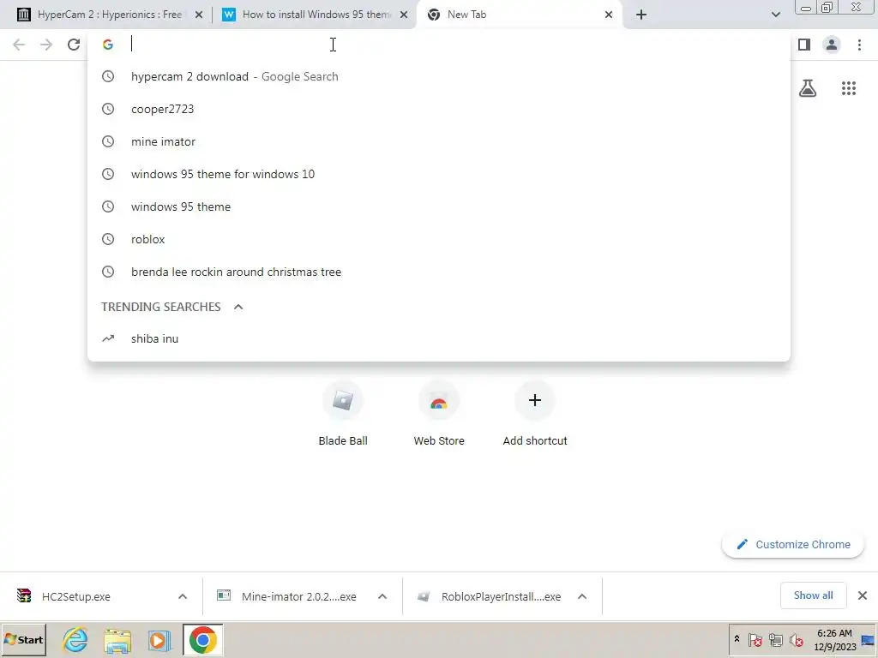
Task: Switch to the HyperCam 2 Hyperionics tab
Action: click(109, 15)
